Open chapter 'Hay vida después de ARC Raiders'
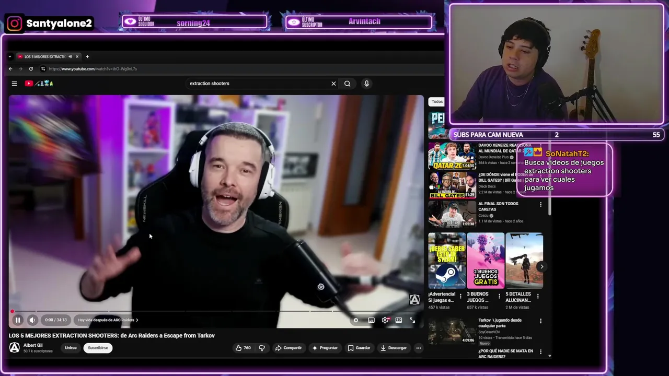669x376 pixels. (108, 320)
